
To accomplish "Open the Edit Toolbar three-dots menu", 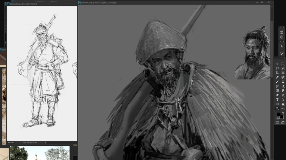I will [283, 109].
